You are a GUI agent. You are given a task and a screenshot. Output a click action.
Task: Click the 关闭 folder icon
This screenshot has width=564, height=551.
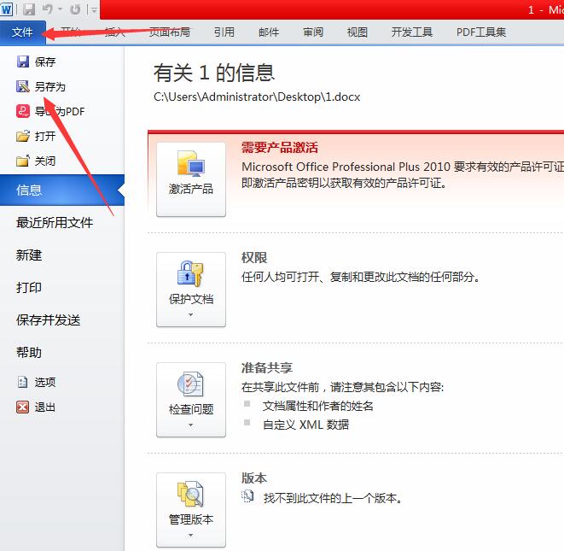click(x=23, y=161)
